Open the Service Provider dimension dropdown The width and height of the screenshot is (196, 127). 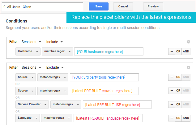pyautogui.click(x=32, y=104)
